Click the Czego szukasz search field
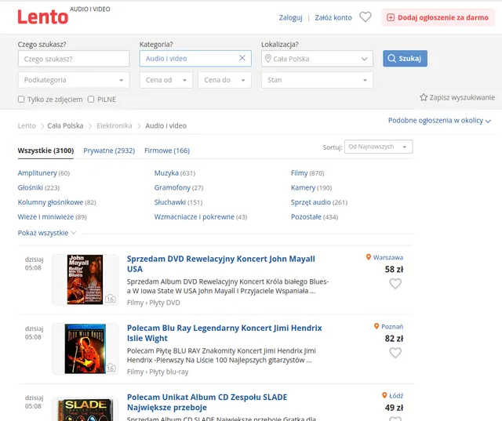Image resolution: width=502 pixels, height=421 pixels. point(74,59)
